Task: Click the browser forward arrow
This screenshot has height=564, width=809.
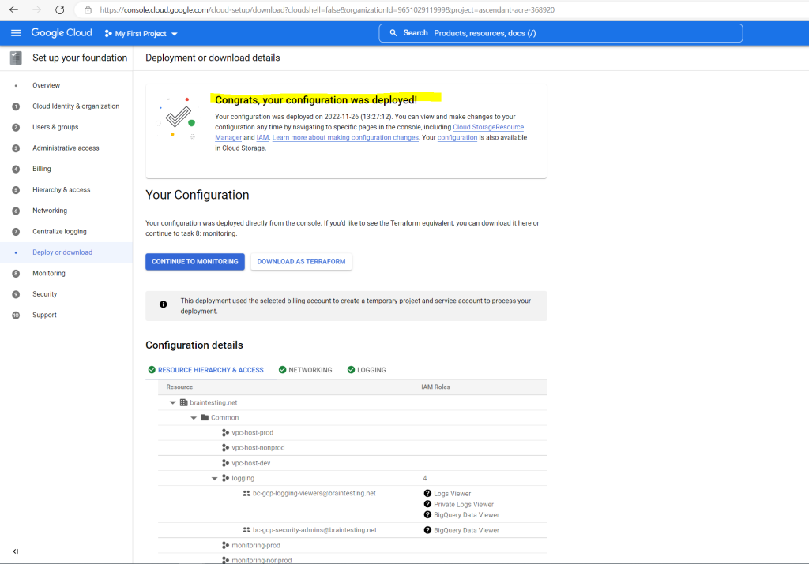Action: 36,9
